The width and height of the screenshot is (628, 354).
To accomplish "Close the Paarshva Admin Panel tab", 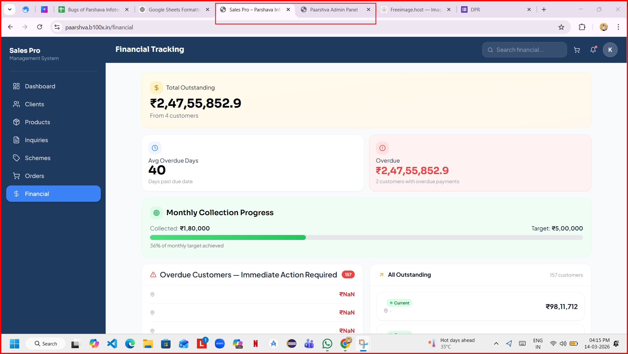I will pyautogui.click(x=368, y=9).
